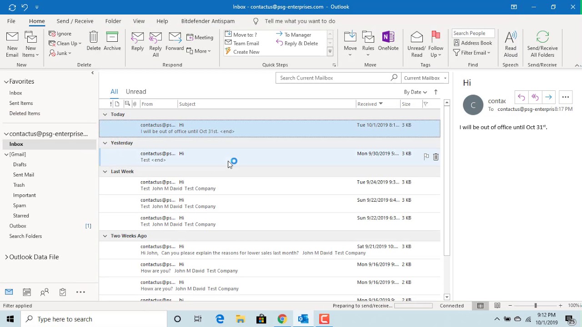This screenshot has width=582, height=327.
Task: Collapse the Yesterday message group
Action: tap(105, 143)
